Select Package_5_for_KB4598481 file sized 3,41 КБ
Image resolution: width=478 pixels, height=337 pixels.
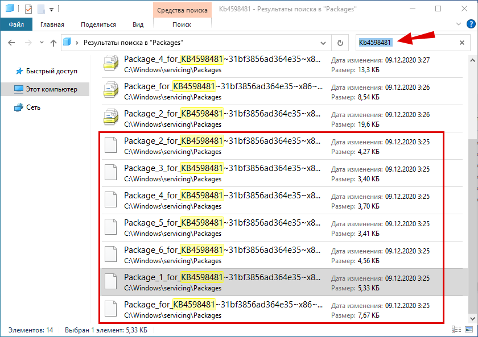[x=282, y=228]
